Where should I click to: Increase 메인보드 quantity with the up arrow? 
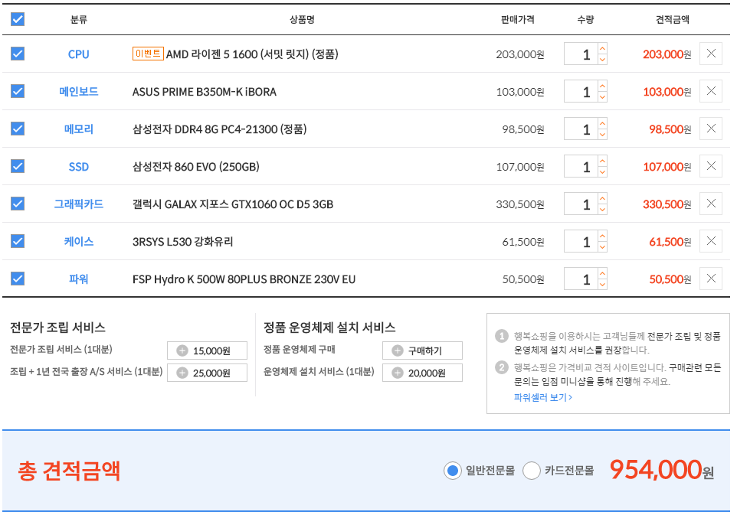tap(602, 86)
